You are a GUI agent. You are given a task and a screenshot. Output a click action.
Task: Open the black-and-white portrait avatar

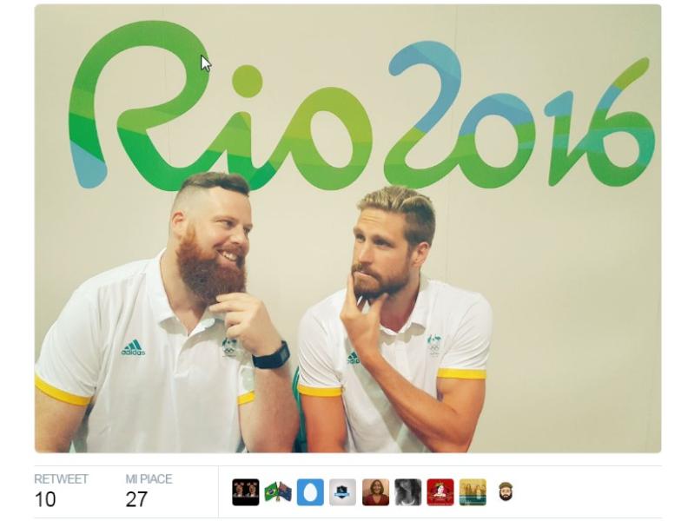(408, 492)
